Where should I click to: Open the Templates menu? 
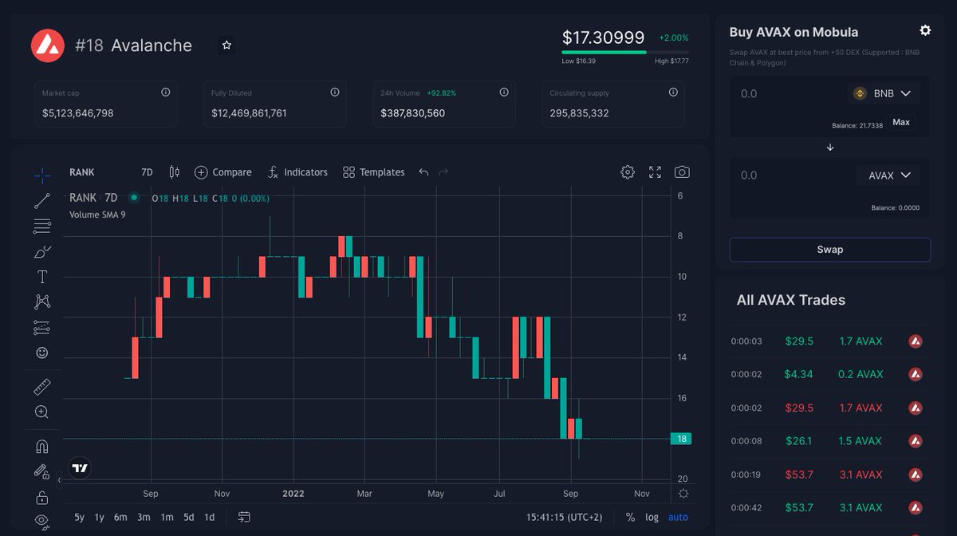click(x=373, y=172)
